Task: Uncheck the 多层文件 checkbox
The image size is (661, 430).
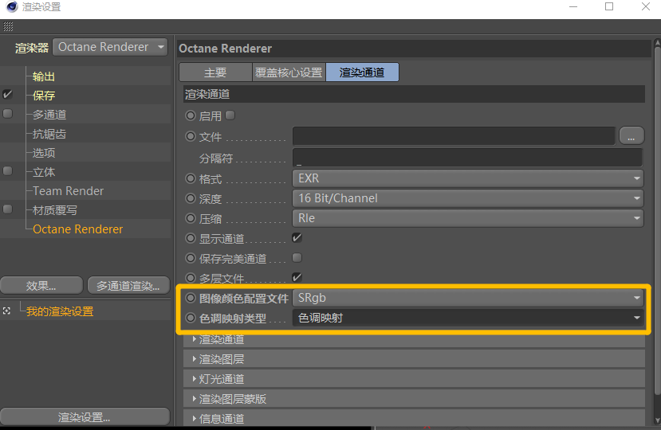Action: point(297,277)
